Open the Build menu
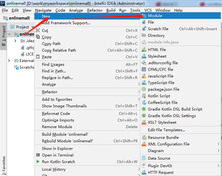222x176 pixels. tap(111, 10)
